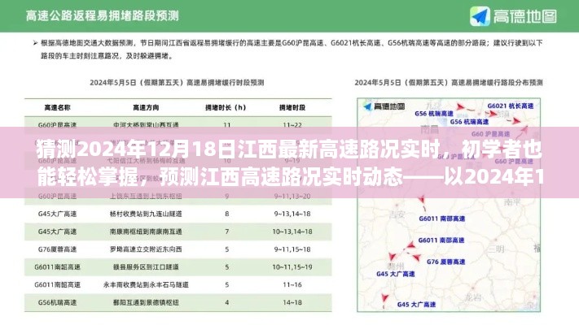
Task: Click the 赣县服务区到江口隧道 direction cell
Action: pyautogui.click(x=146, y=266)
